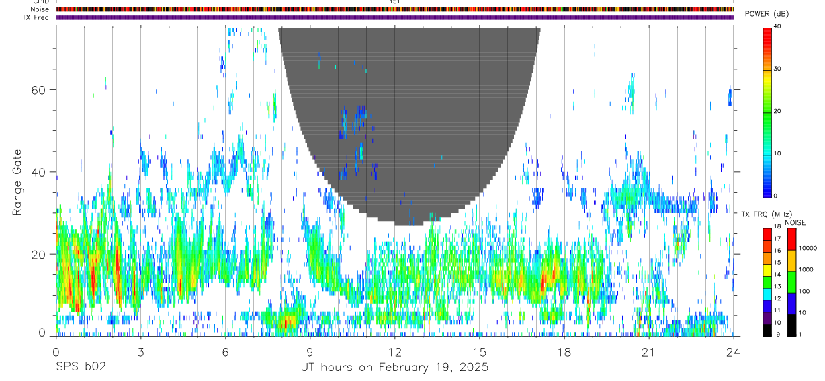Viewport: 825px width, 381px height.
Task: Click the 18 tick on UT hours axis
Action: 564,352
